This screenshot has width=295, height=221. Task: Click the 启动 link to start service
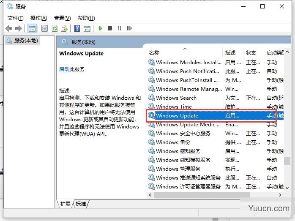pos(64,69)
